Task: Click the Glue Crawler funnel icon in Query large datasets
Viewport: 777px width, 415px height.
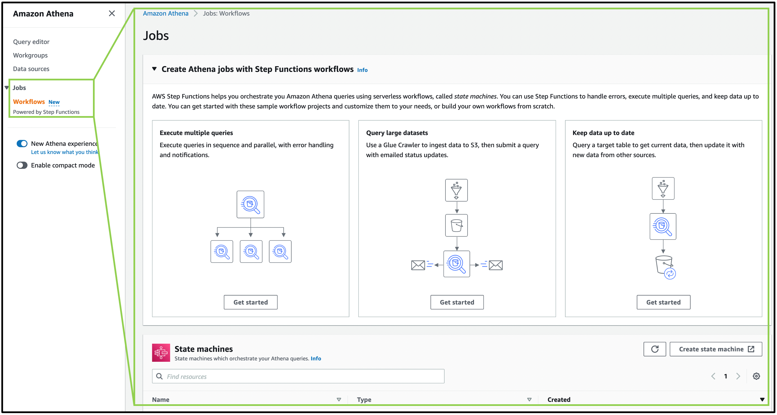Action: pyautogui.click(x=456, y=190)
